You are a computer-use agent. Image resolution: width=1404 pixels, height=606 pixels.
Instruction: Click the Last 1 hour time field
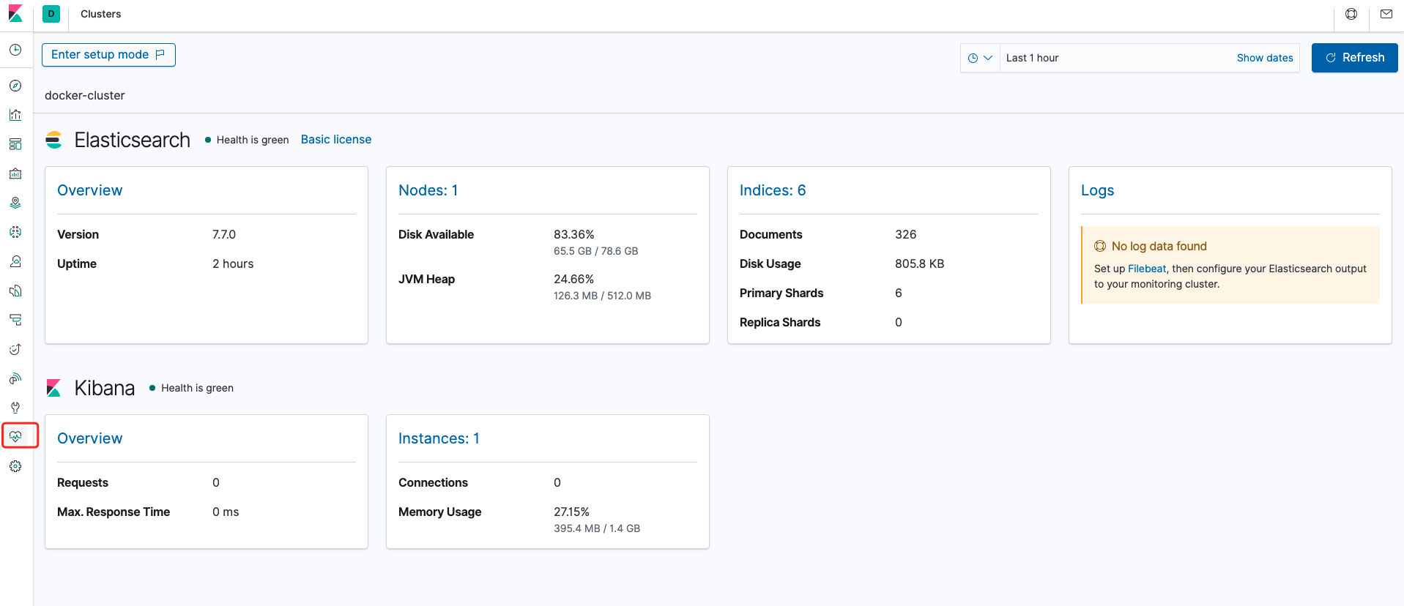(x=1113, y=58)
